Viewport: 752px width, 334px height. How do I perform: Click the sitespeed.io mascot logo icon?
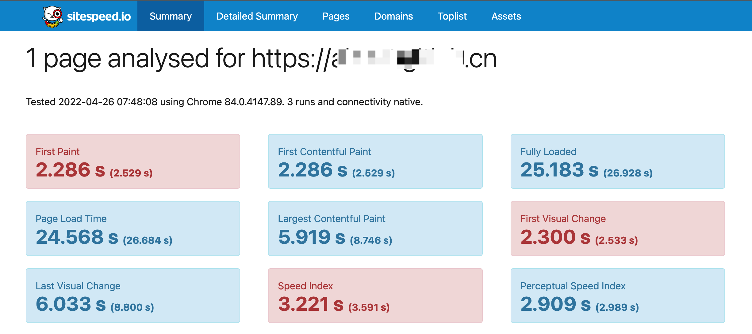click(x=52, y=16)
